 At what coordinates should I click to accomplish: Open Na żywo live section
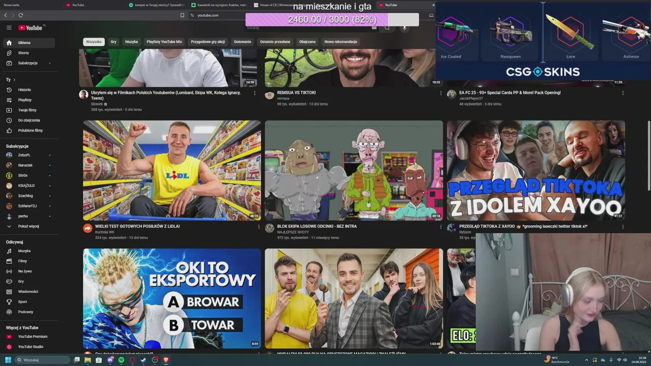(29, 271)
